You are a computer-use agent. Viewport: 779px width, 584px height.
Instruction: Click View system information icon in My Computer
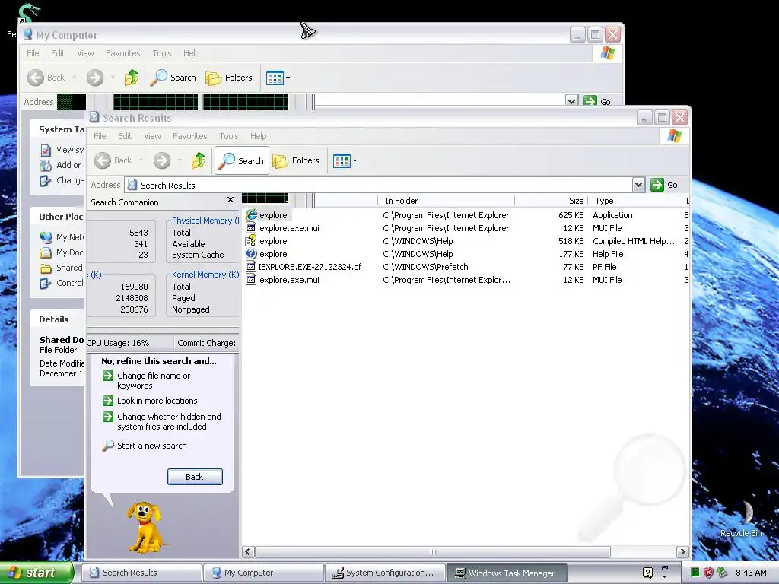46,150
